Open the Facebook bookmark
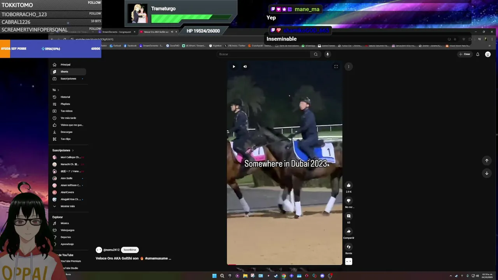 pyautogui.click(x=130, y=46)
